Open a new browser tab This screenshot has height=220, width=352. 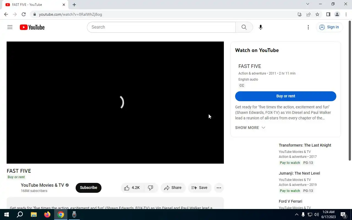74,5
